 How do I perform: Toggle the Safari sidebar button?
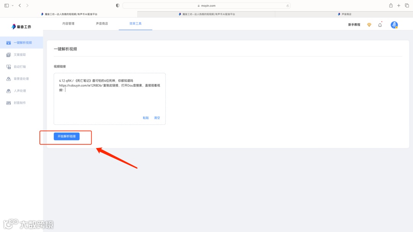pos(7,5)
